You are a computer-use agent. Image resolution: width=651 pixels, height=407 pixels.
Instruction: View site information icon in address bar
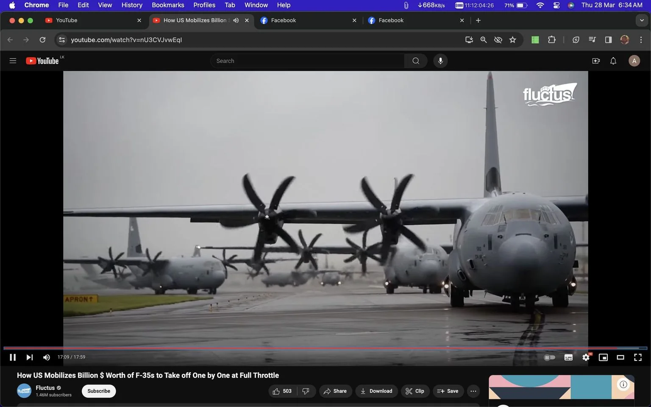[x=62, y=40]
